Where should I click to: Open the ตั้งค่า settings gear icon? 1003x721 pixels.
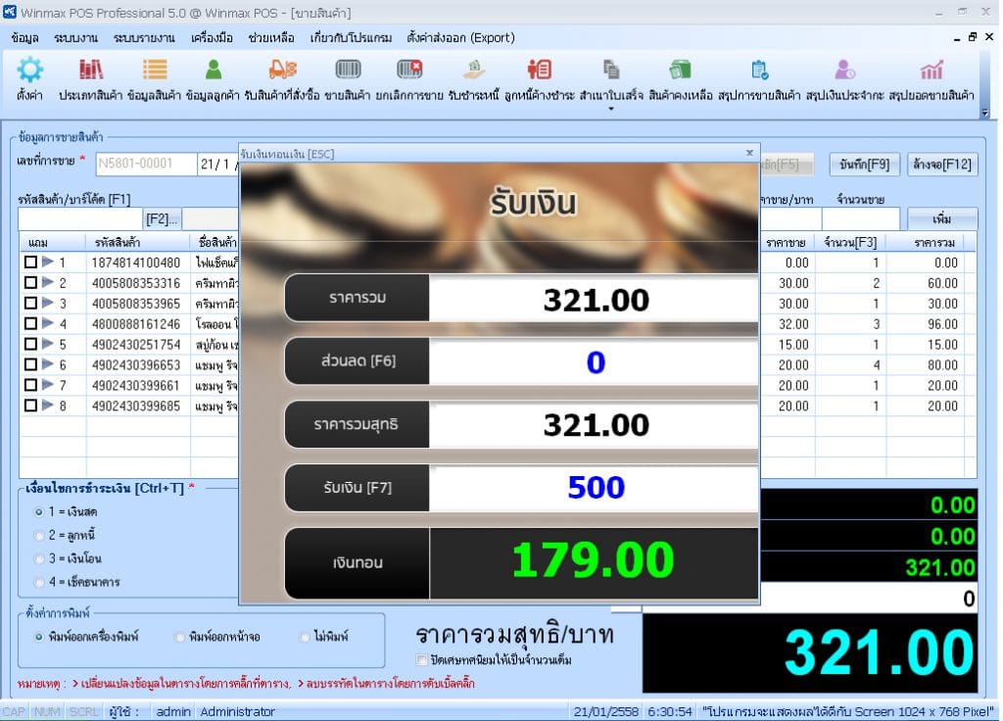tap(29, 70)
